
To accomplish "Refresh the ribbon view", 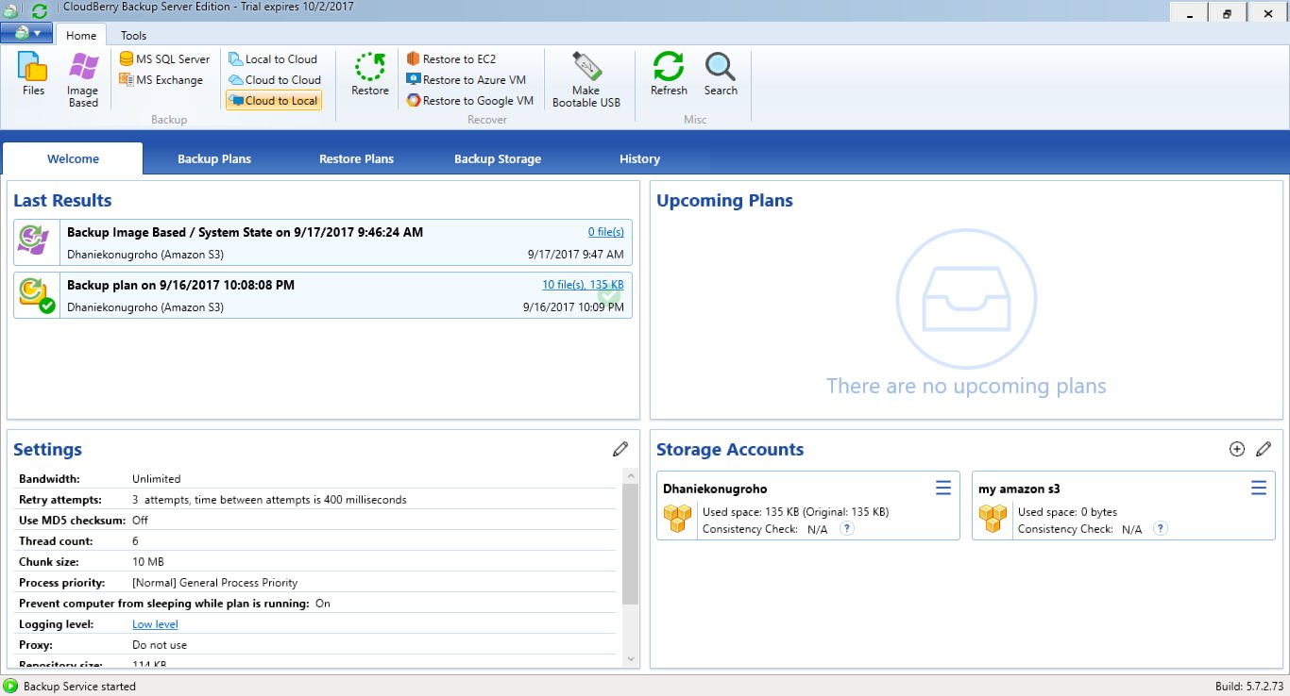I will (x=669, y=75).
